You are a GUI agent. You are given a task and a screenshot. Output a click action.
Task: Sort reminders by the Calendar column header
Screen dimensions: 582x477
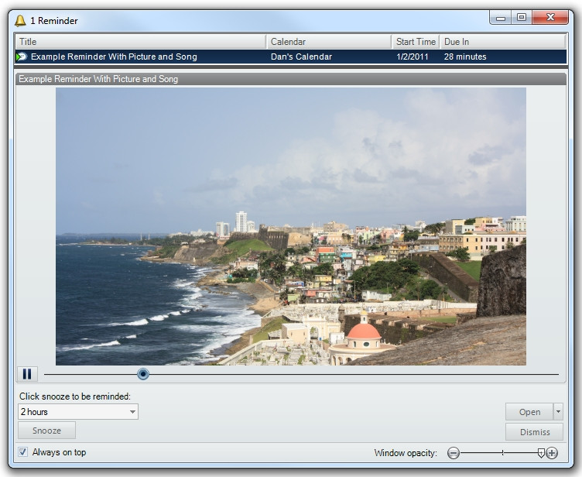[329, 42]
